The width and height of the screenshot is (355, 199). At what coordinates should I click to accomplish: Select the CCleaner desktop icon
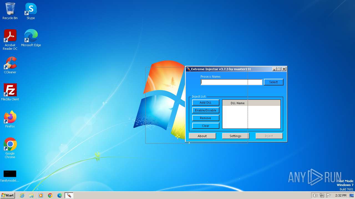pyautogui.click(x=10, y=65)
